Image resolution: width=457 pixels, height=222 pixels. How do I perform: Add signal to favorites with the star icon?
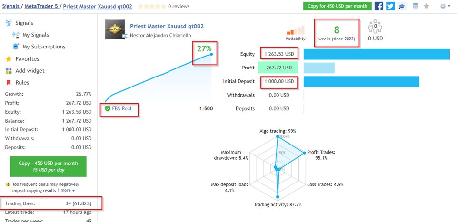pos(427,6)
